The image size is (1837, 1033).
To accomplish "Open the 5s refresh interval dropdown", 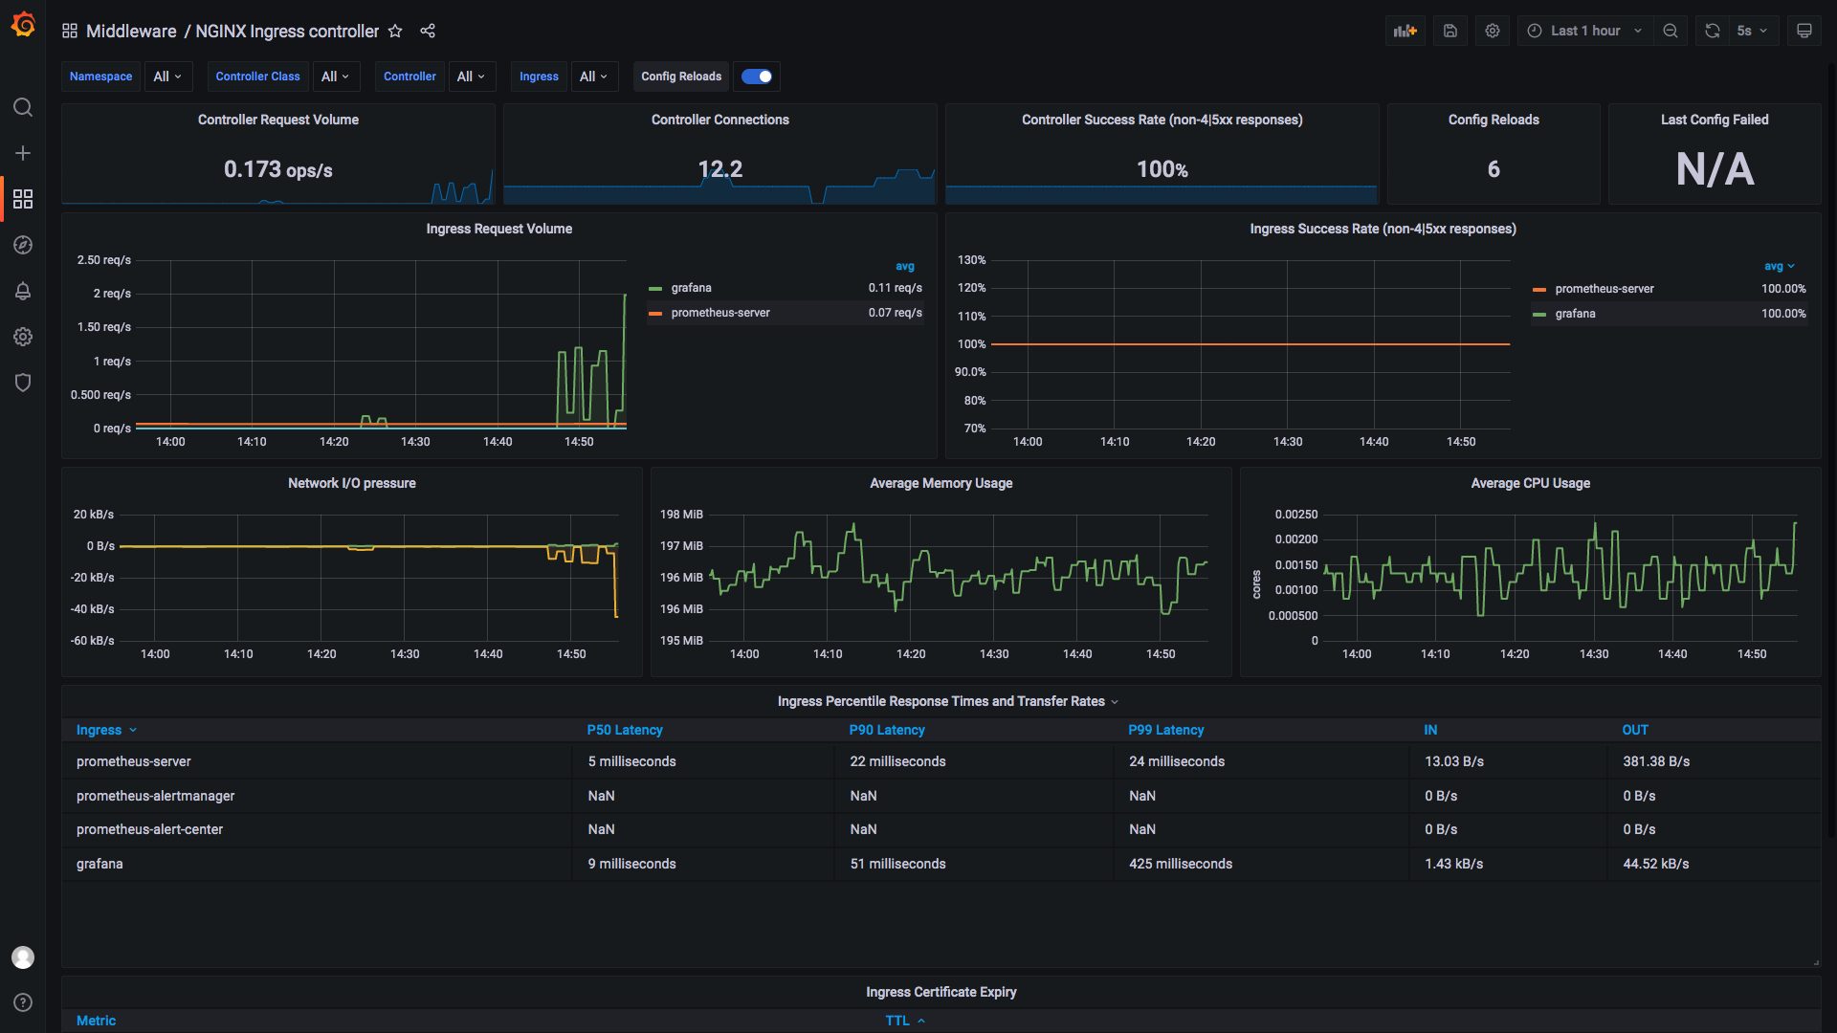I will click(1753, 31).
